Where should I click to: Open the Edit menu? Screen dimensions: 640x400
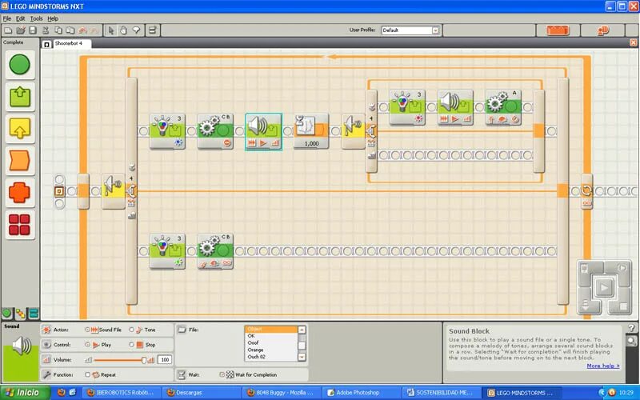coord(21,18)
